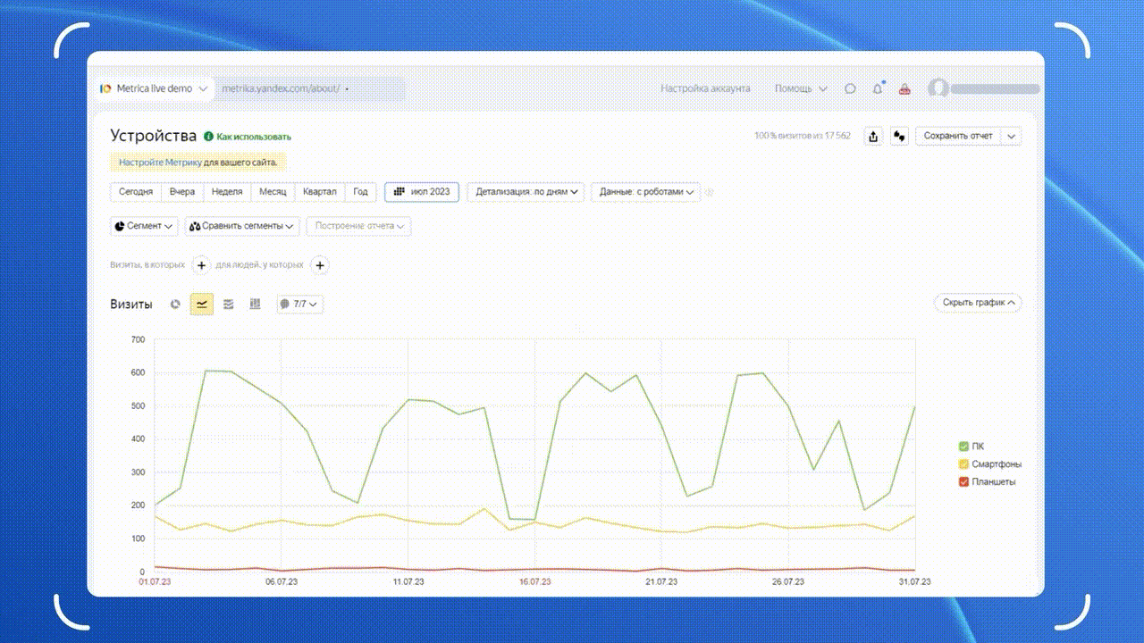
Task: Select the column chart view icon
Action: coord(255,305)
